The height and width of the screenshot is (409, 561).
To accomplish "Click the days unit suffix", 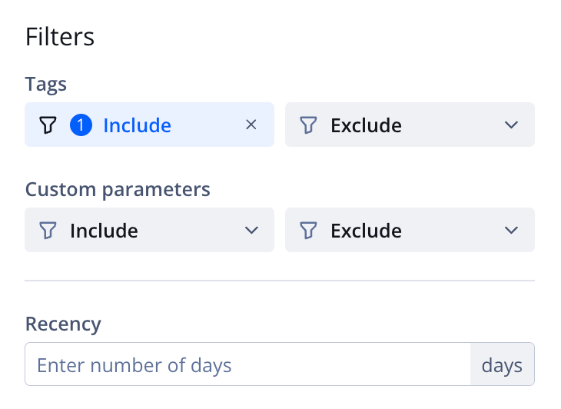I will [502, 364].
